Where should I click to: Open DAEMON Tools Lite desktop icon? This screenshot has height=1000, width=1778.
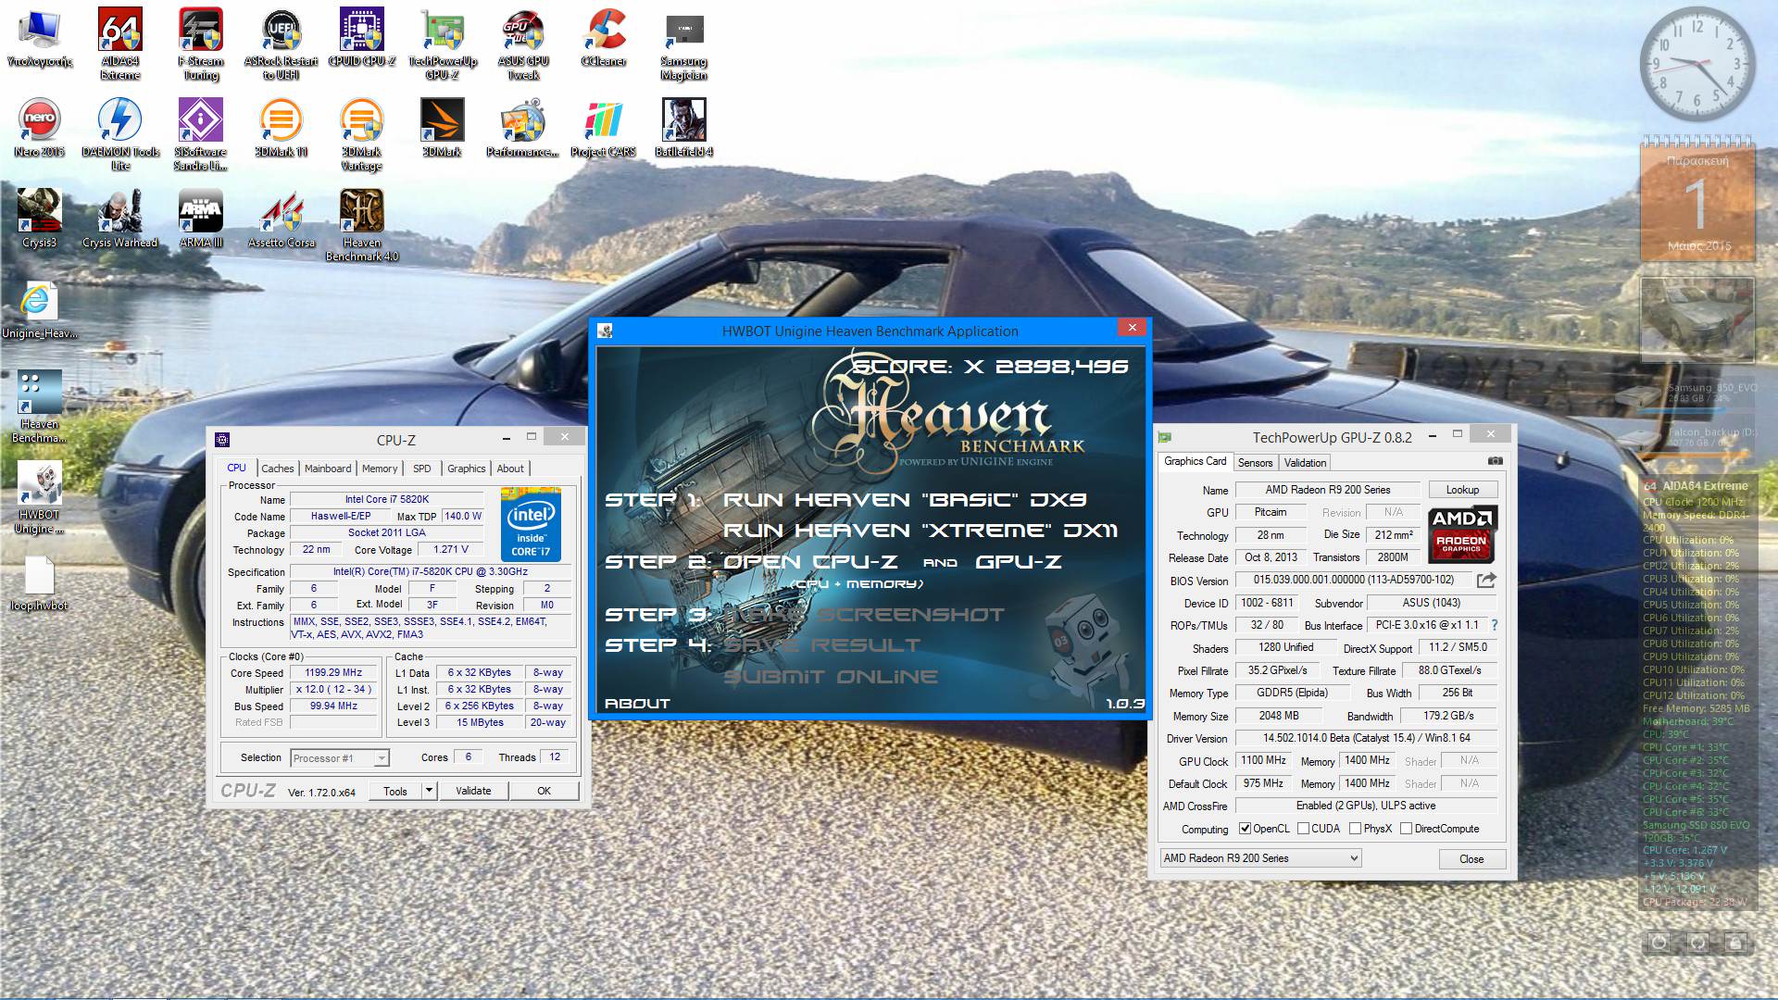(x=120, y=134)
